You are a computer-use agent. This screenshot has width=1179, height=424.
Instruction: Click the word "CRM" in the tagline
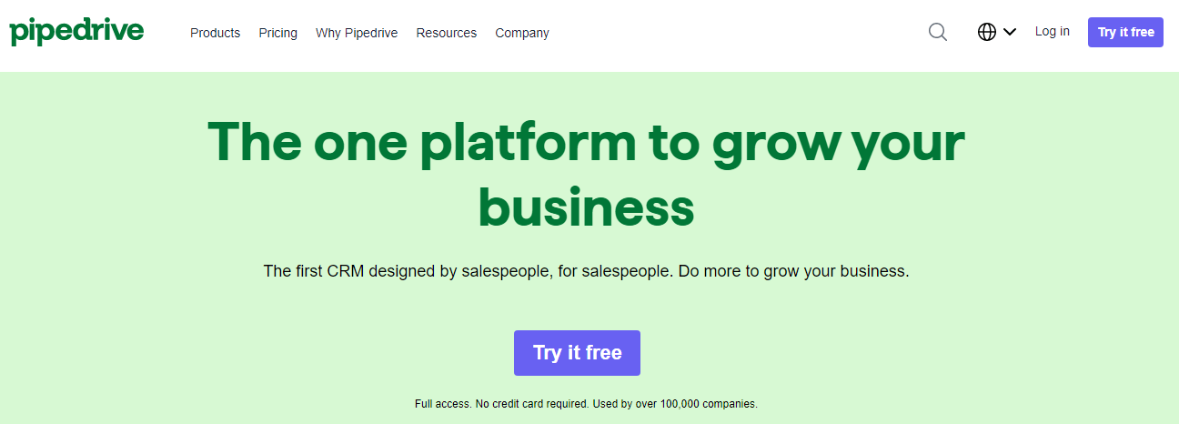click(x=346, y=271)
